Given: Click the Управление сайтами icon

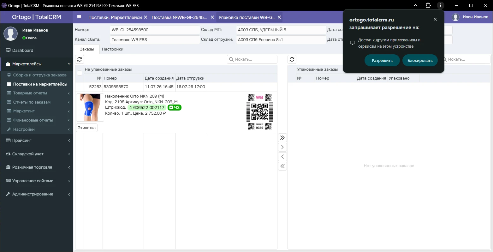Looking at the screenshot, I should coord(8,181).
